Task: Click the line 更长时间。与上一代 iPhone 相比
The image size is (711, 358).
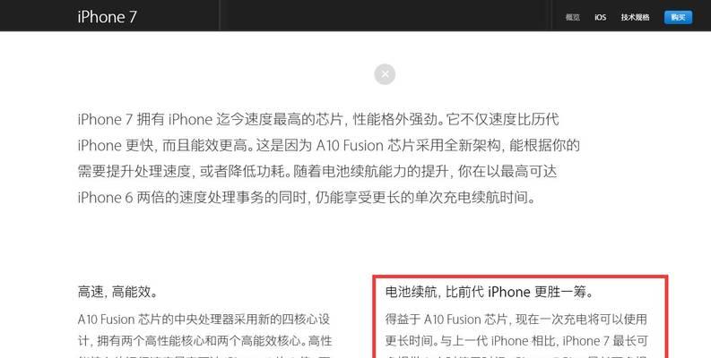Action: click(x=516, y=340)
